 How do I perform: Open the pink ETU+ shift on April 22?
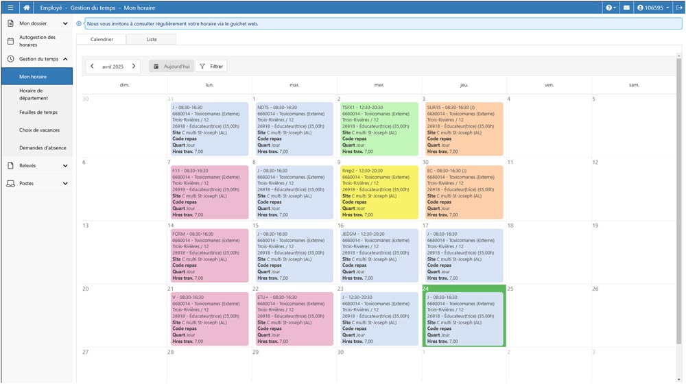pos(294,319)
